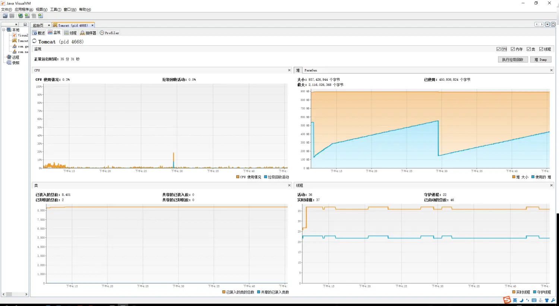Toggle 已装入的类的总数 legend swatch
Screen dimensions: 559x306
pyautogui.click(x=224, y=292)
